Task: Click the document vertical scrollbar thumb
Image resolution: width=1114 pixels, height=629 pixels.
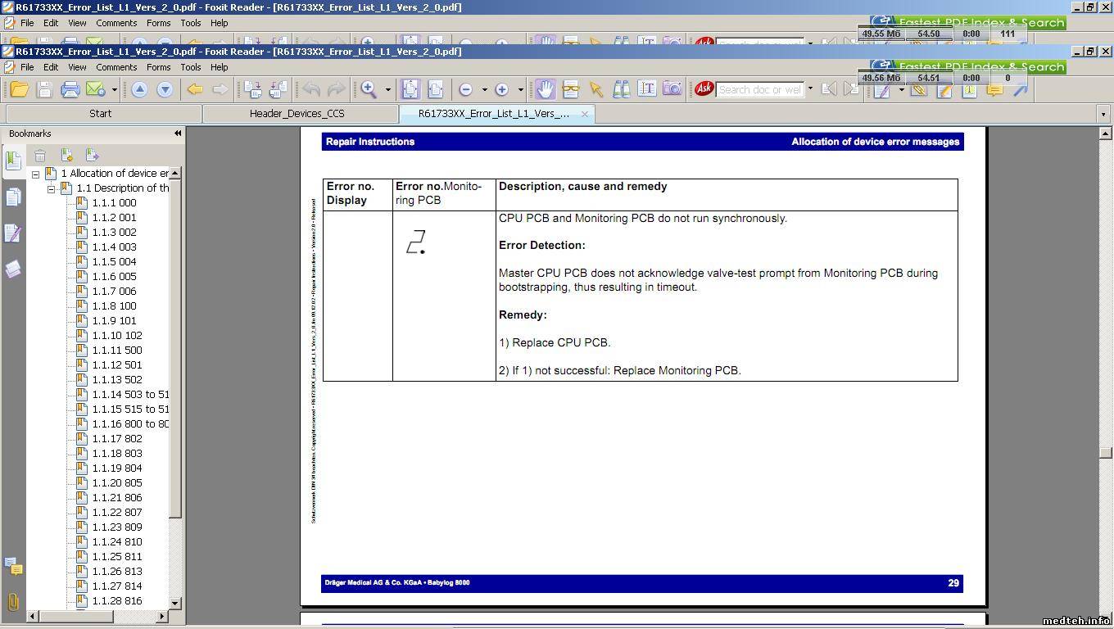Action: click(x=1105, y=452)
